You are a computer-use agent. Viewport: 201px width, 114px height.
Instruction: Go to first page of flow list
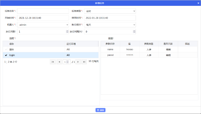click(x=53, y=62)
